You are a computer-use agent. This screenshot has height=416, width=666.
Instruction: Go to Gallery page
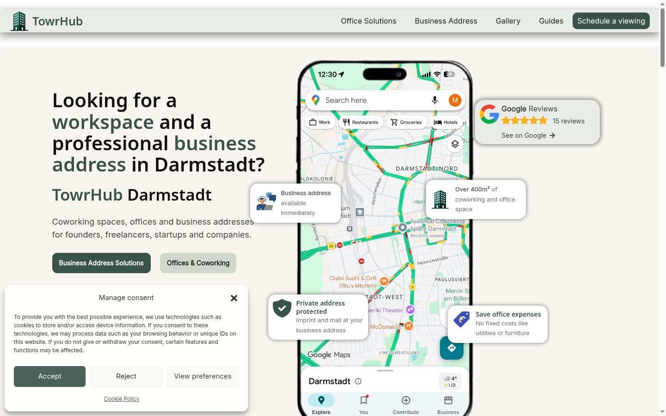tap(508, 21)
